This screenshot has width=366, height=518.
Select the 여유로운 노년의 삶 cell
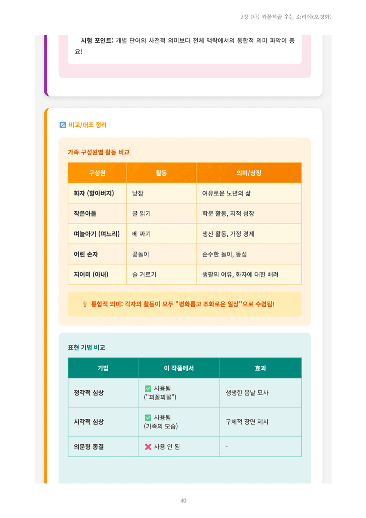[x=249, y=193]
